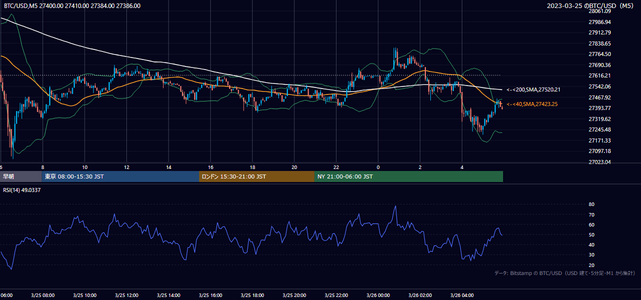641x300 pixels.
Task: Click the Bitstamp data source note
Action: [x=565, y=273]
